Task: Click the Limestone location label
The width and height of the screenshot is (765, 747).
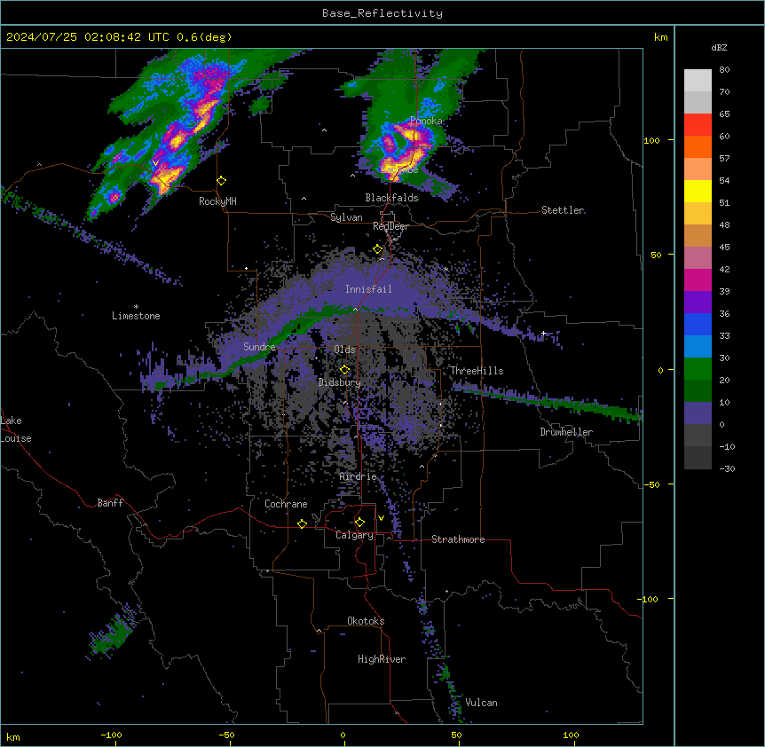Action: click(136, 316)
